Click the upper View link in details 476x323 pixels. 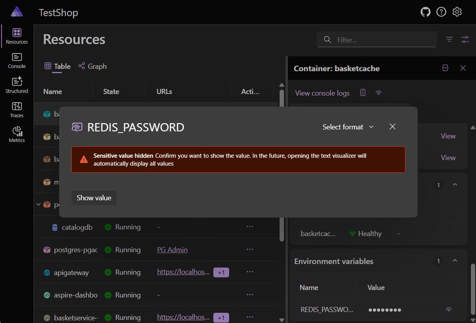point(448,136)
